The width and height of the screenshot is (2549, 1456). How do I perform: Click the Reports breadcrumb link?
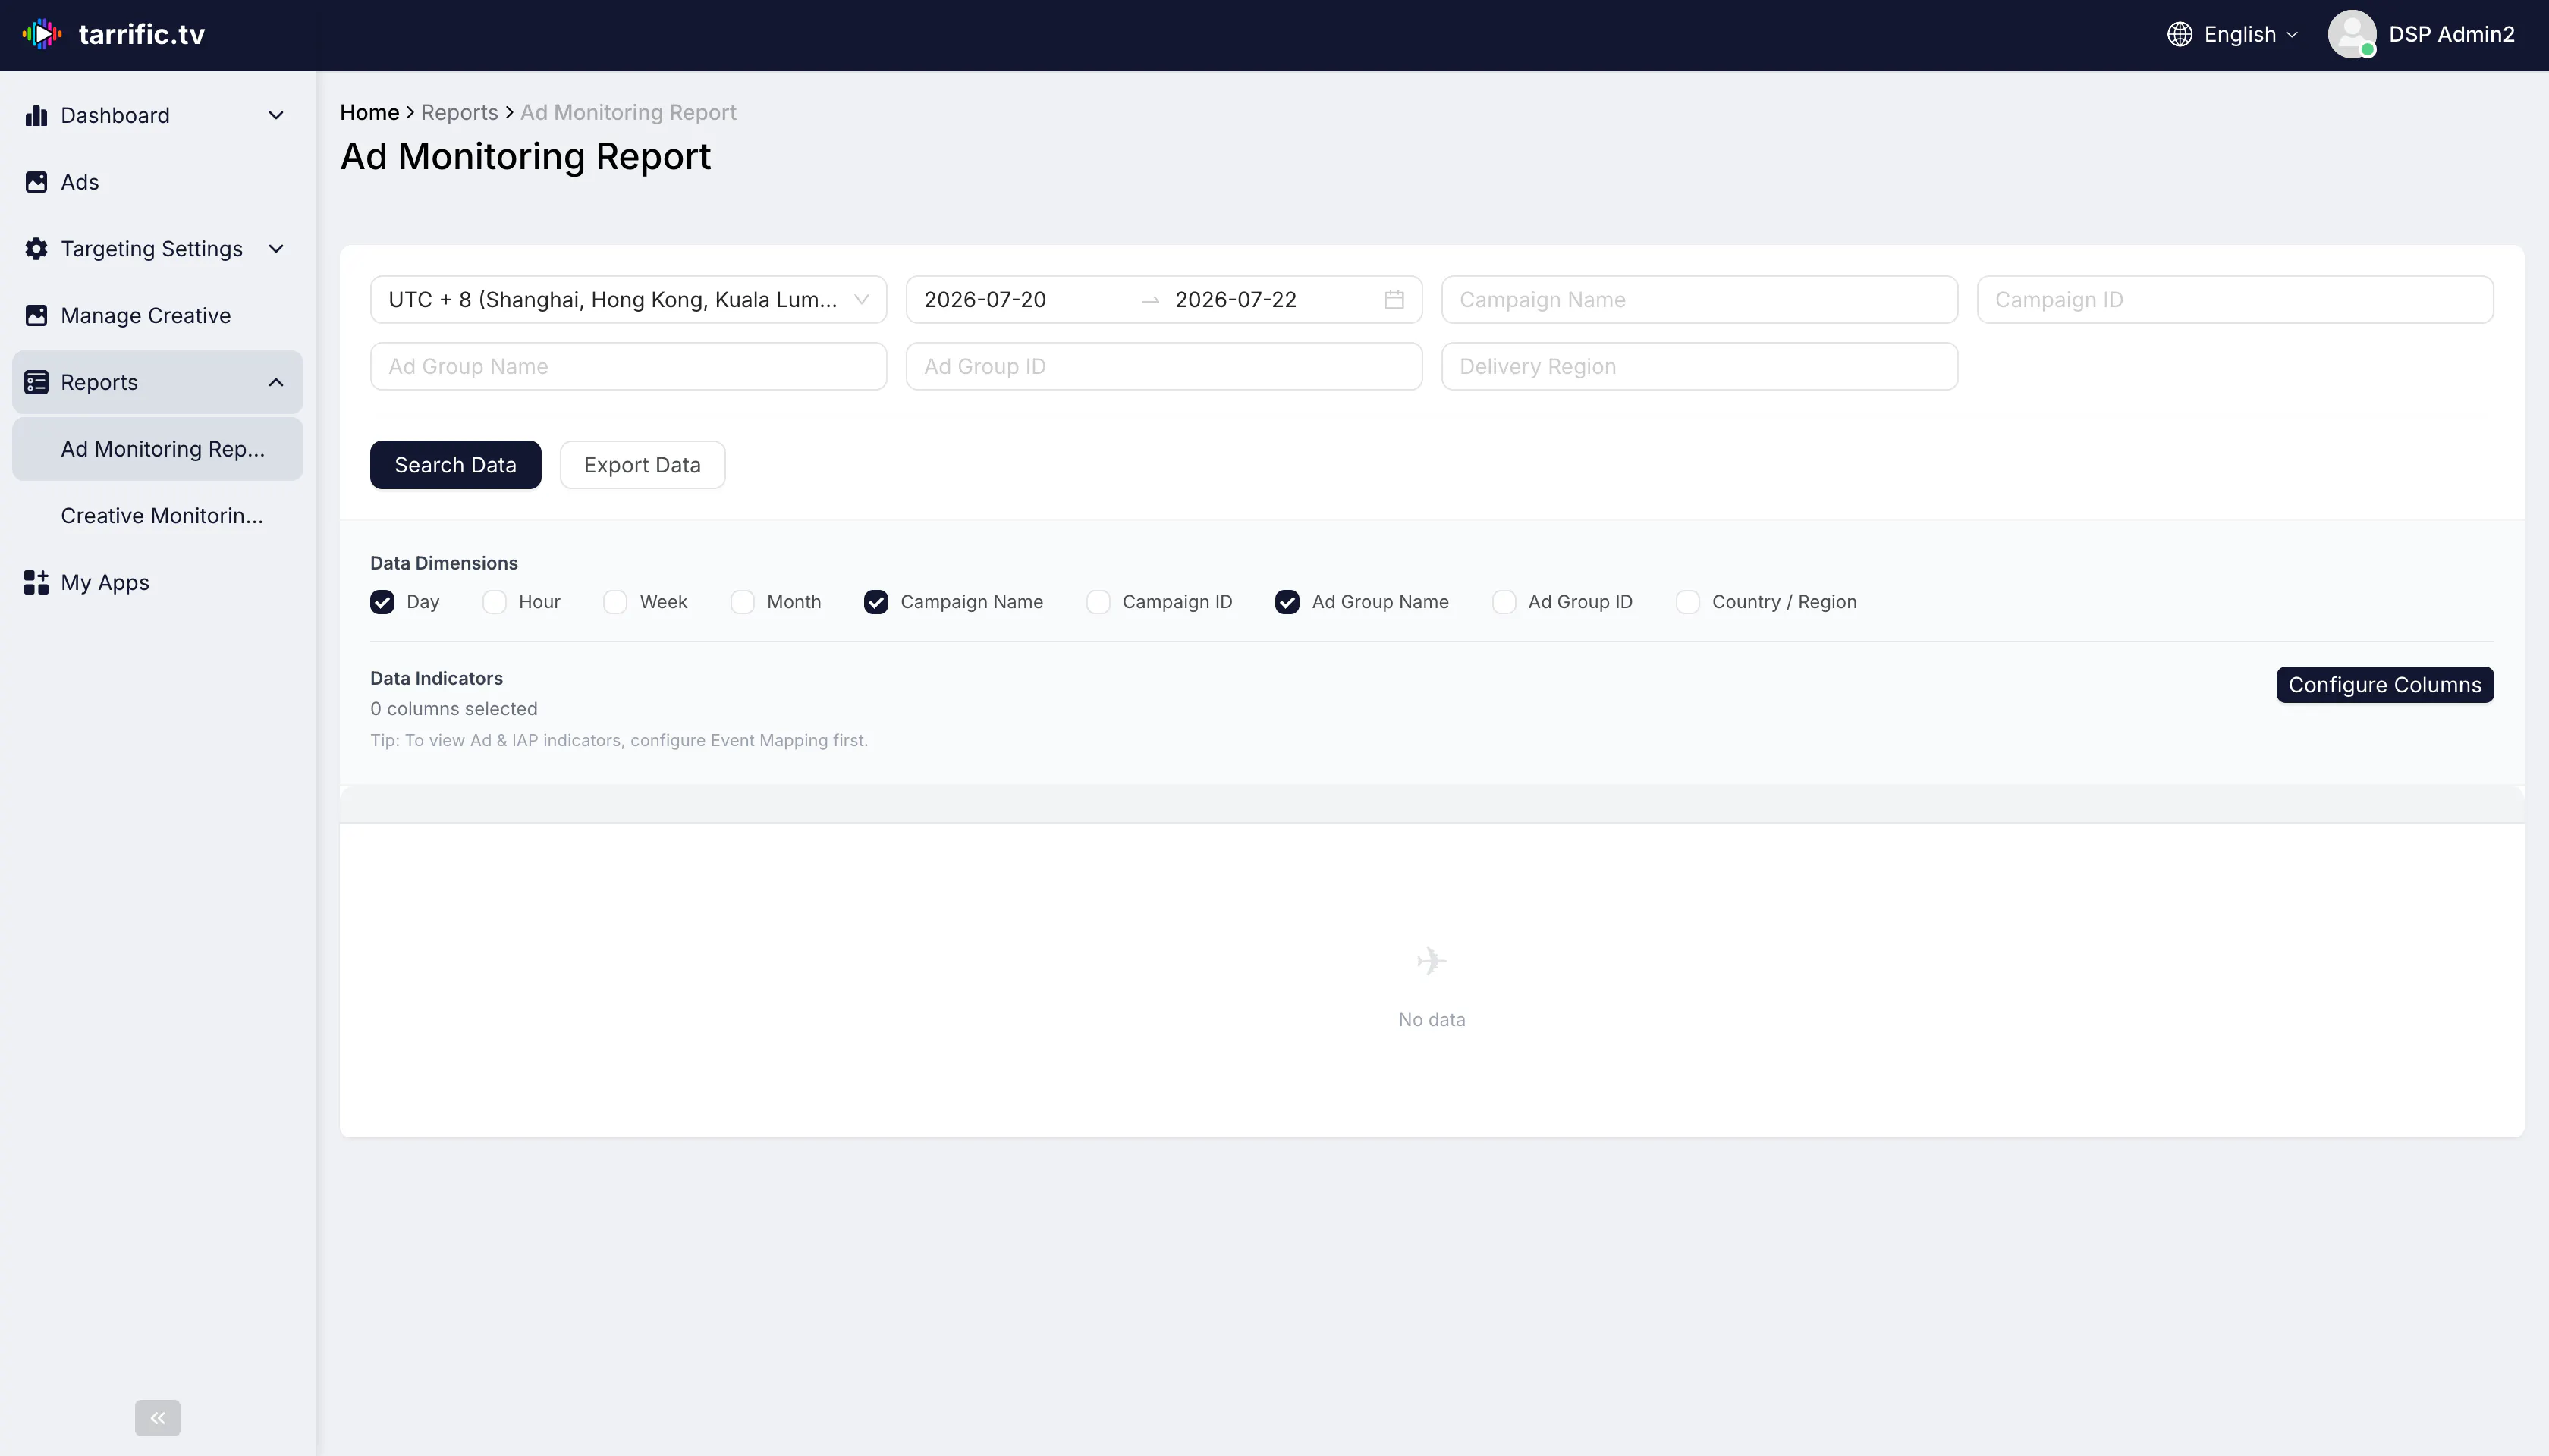459,112
